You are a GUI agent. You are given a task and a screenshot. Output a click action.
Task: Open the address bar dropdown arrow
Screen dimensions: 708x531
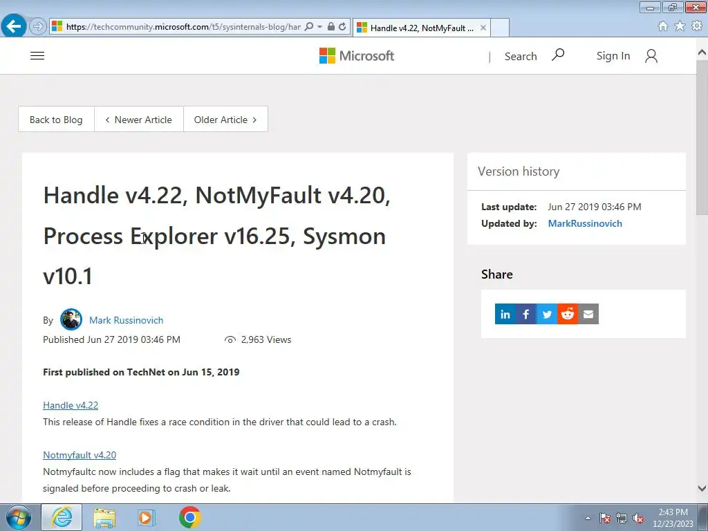(319, 27)
